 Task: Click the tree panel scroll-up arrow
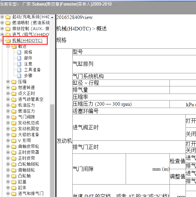pos(52,17)
